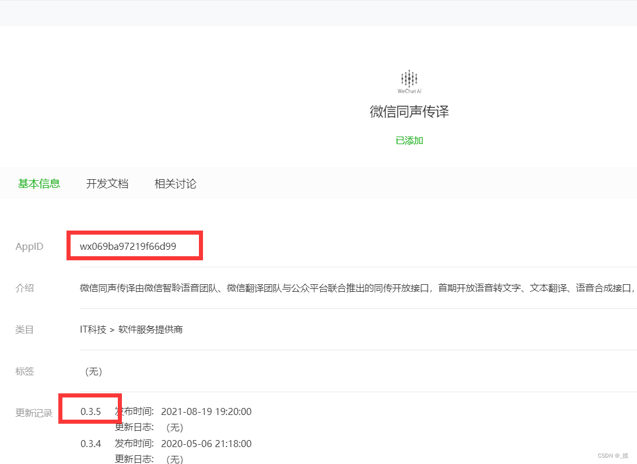Click version number 0.3.5
The image size is (637, 464).
[90, 411]
